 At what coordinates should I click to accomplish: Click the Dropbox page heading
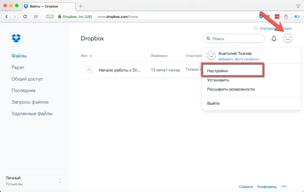[92, 39]
